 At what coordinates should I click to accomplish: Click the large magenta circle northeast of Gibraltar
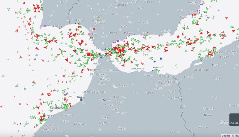[118, 41]
